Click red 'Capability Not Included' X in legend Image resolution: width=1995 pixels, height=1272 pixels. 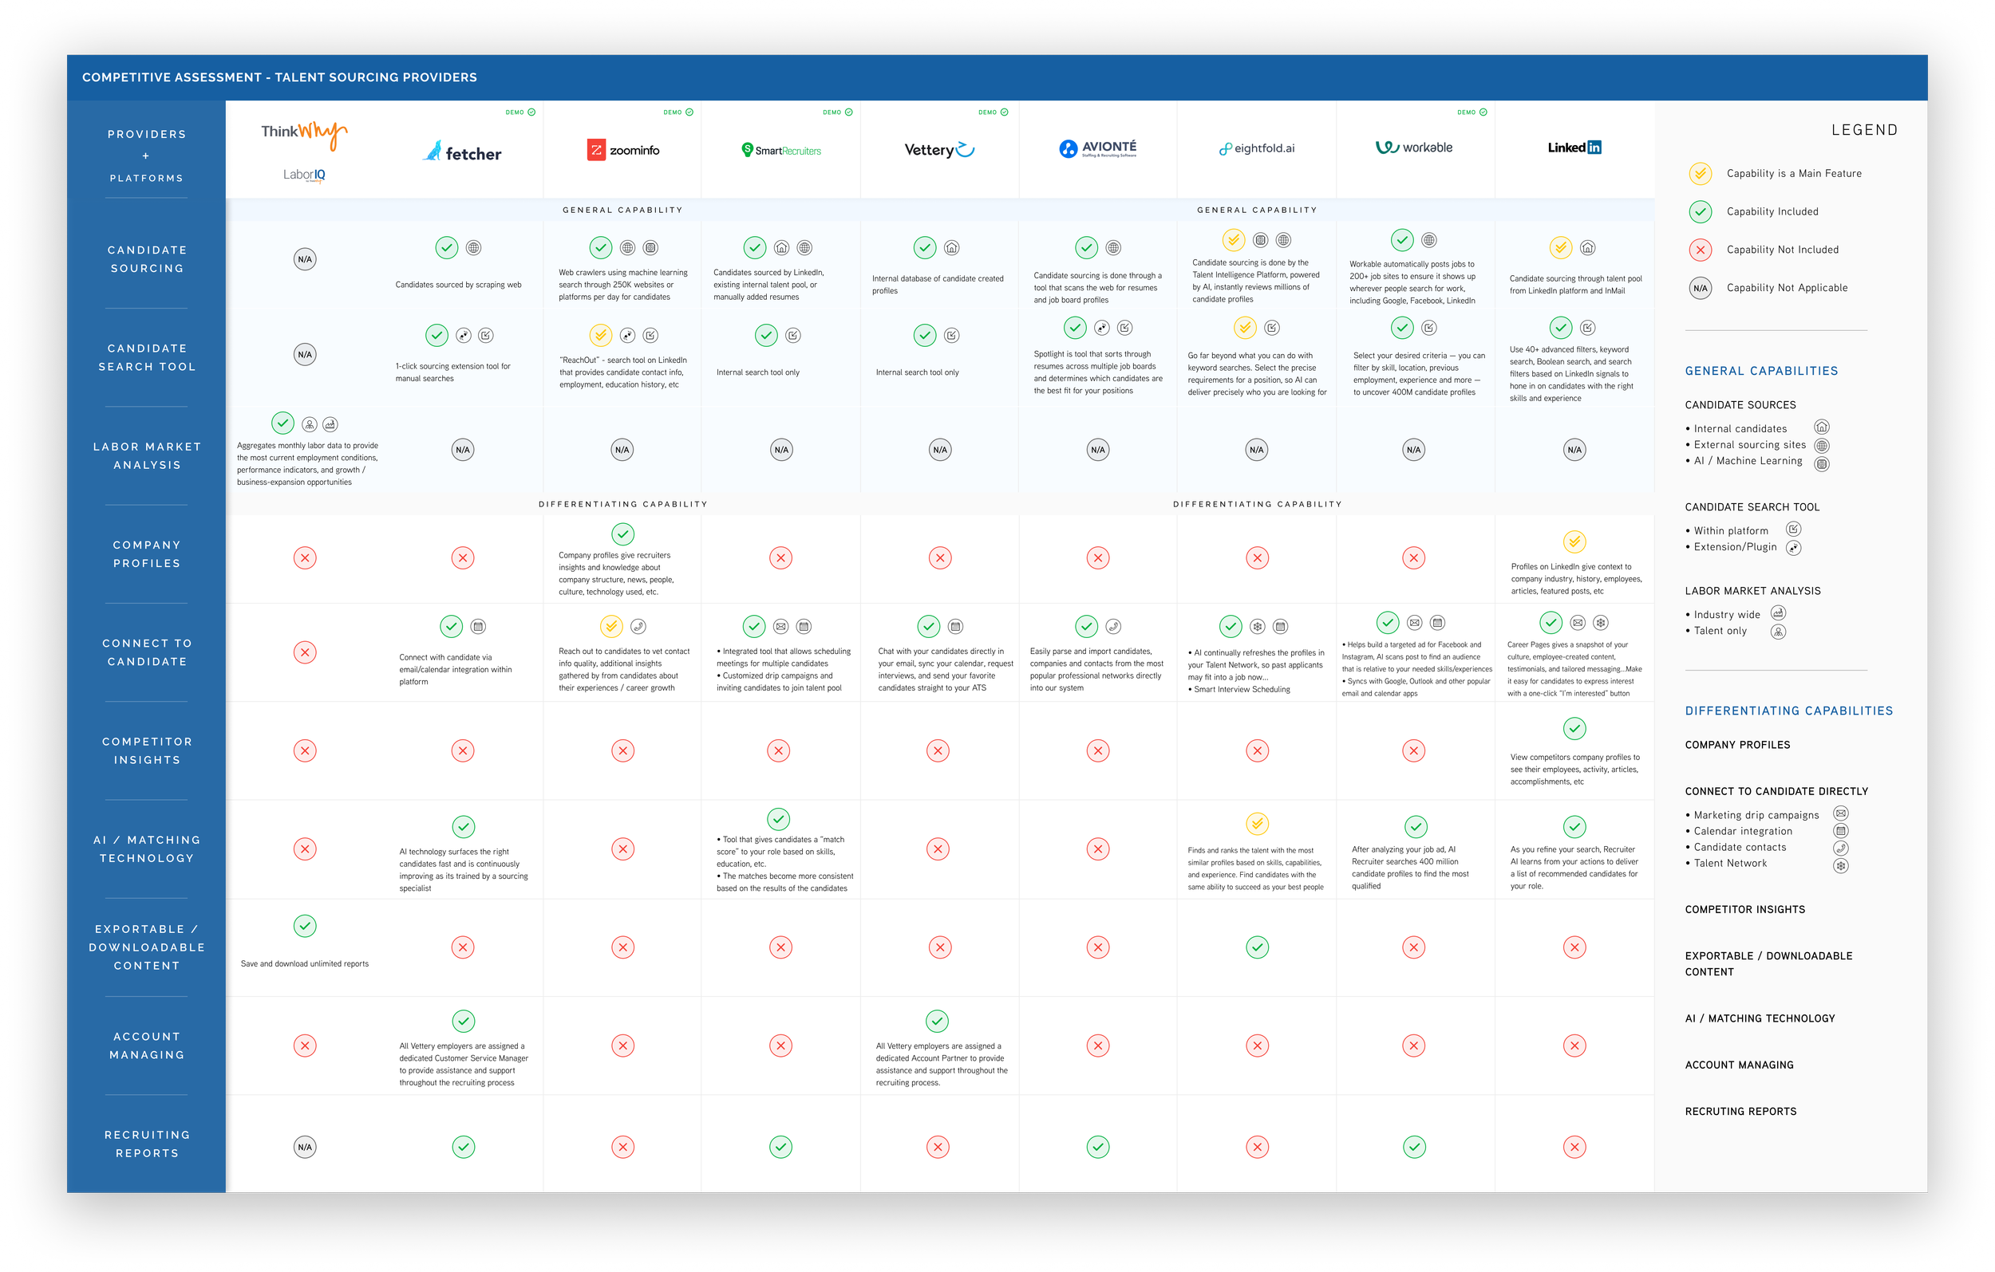pyautogui.click(x=1700, y=250)
